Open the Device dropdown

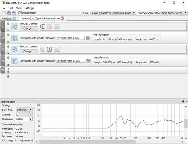pos(113,13)
